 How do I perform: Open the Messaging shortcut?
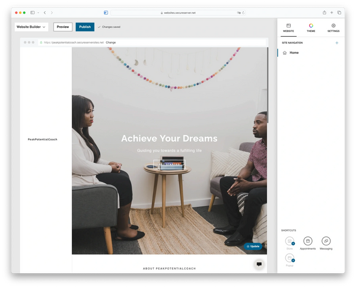click(x=326, y=243)
